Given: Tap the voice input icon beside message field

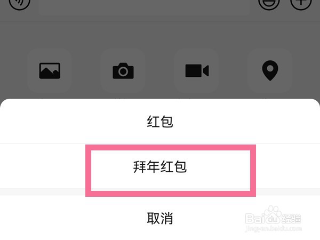Looking at the screenshot, I should click(x=19, y=3).
